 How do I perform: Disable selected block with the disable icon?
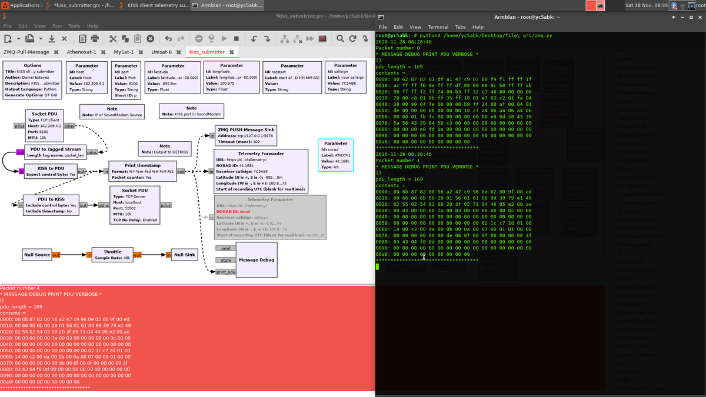tap(298, 38)
